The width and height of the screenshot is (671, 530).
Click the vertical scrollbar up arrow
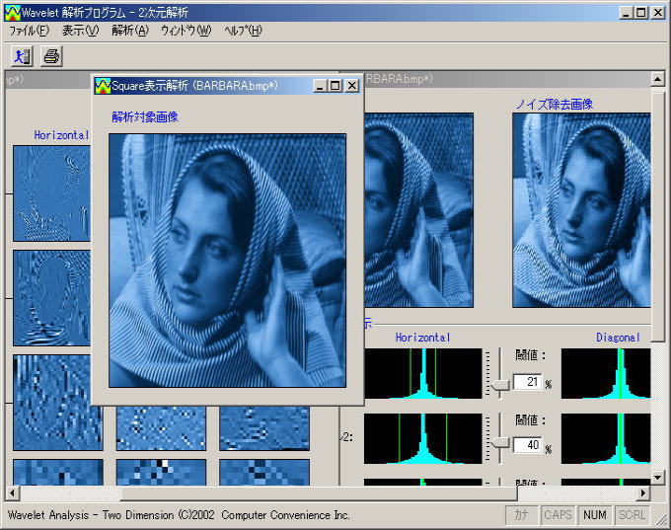point(657,79)
